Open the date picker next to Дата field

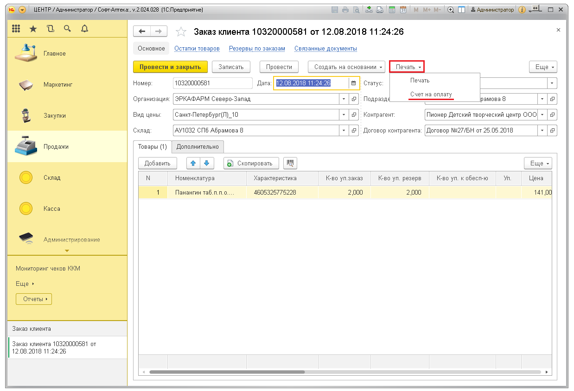click(354, 83)
